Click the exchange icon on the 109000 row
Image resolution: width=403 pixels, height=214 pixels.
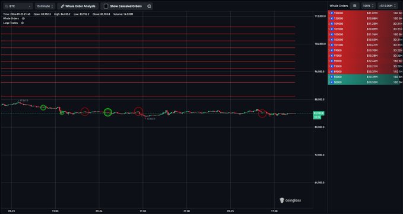click(x=332, y=24)
